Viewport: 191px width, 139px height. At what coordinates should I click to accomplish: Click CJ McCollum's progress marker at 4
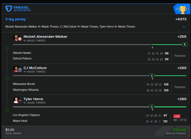152,76
